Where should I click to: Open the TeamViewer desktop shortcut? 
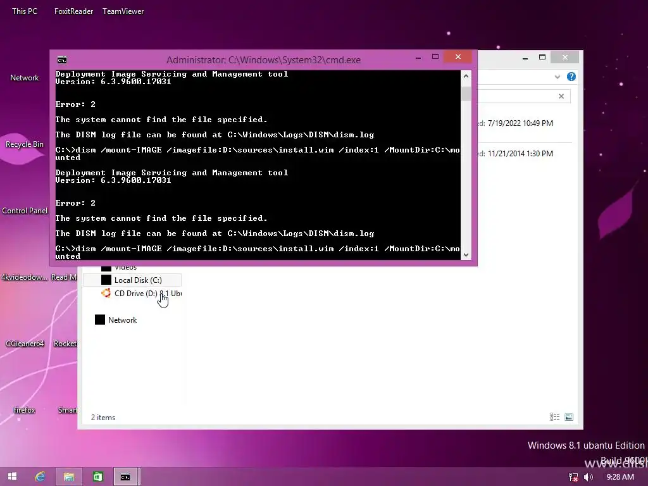[123, 11]
